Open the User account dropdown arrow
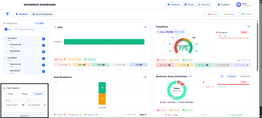This screenshot has height=118, width=262. click(x=253, y=5)
